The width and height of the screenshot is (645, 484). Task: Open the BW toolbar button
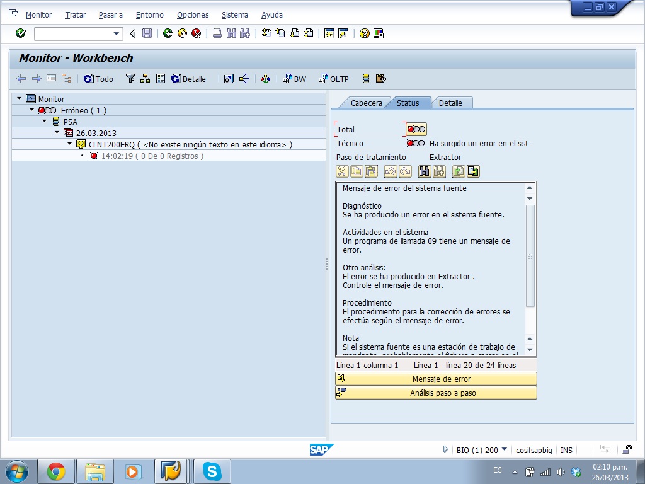click(x=294, y=79)
